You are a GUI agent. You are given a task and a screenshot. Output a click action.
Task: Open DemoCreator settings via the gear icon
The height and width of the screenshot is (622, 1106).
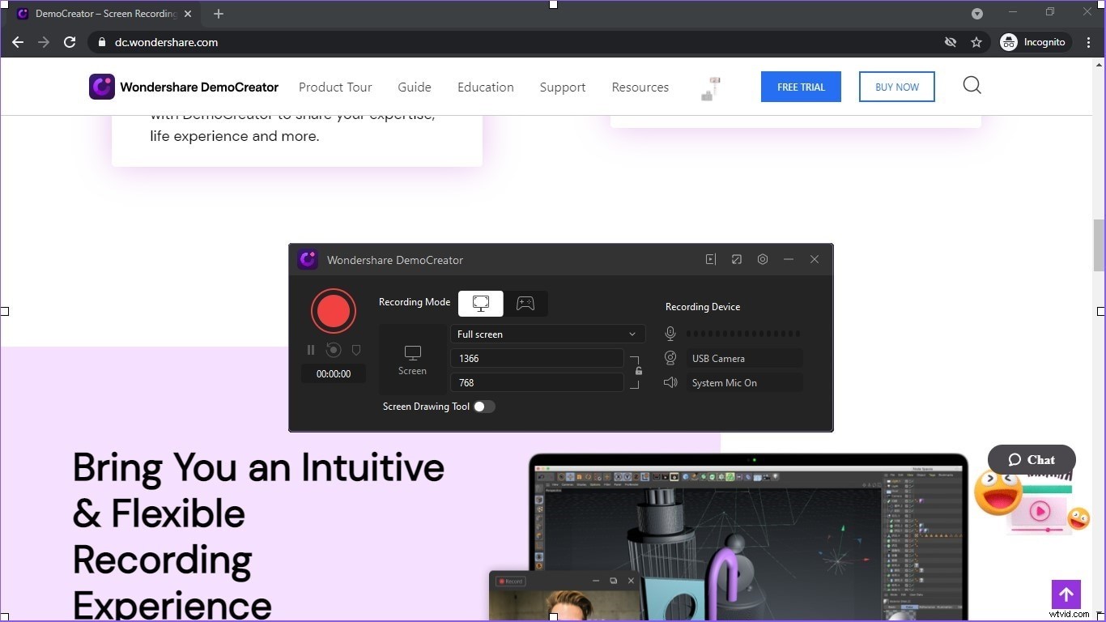(762, 259)
